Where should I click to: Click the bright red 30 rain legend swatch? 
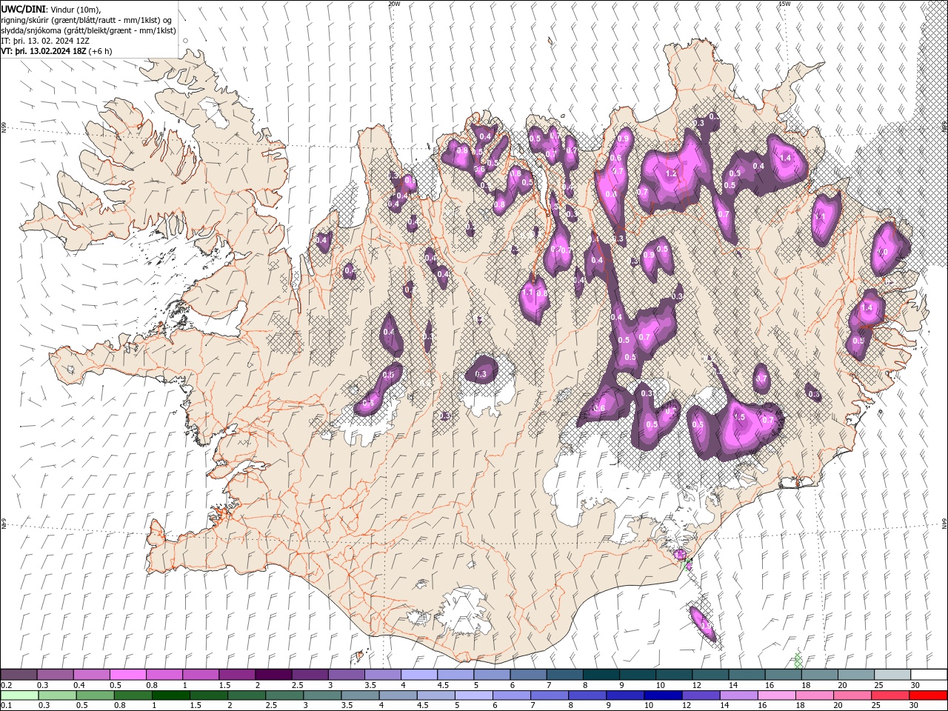coord(927,695)
